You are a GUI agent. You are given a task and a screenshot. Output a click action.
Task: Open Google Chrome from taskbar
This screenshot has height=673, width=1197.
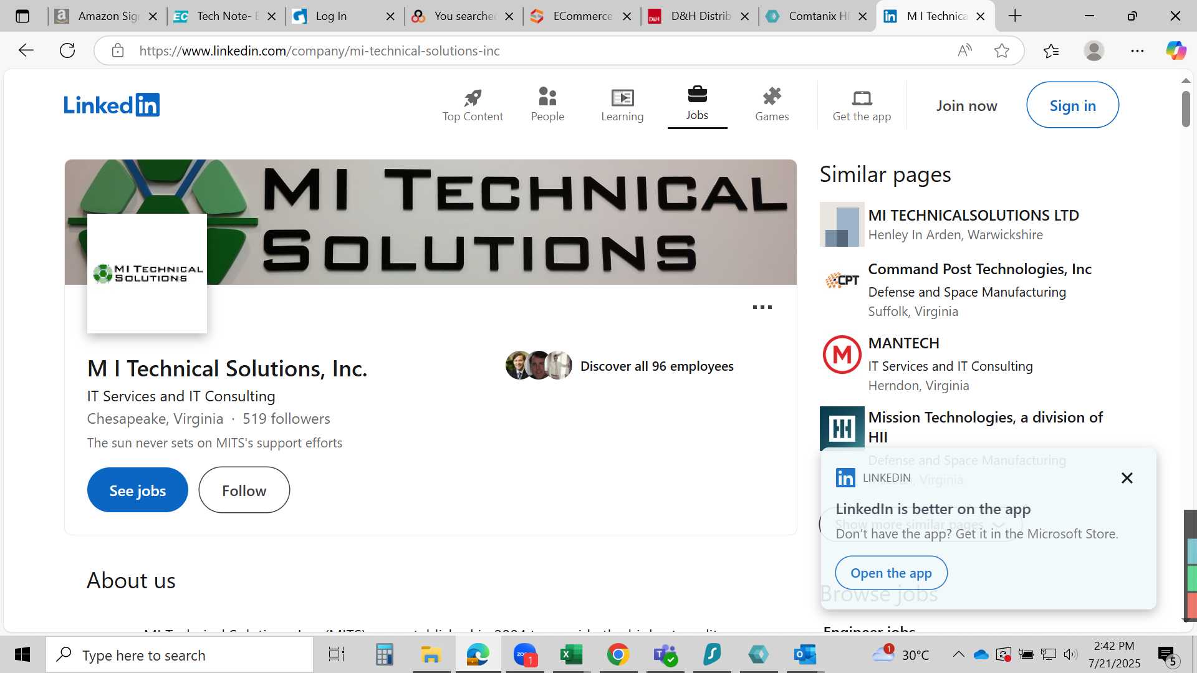pos(618,654)
